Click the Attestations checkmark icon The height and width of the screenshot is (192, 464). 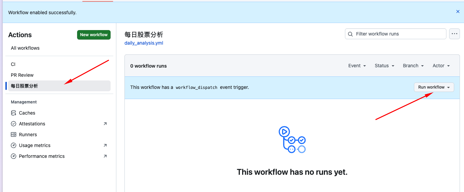14,124
